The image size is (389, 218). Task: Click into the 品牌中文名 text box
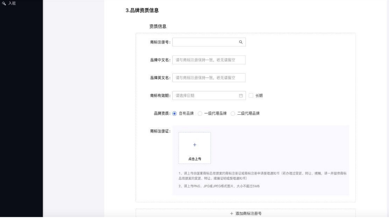tap(209, 60)
